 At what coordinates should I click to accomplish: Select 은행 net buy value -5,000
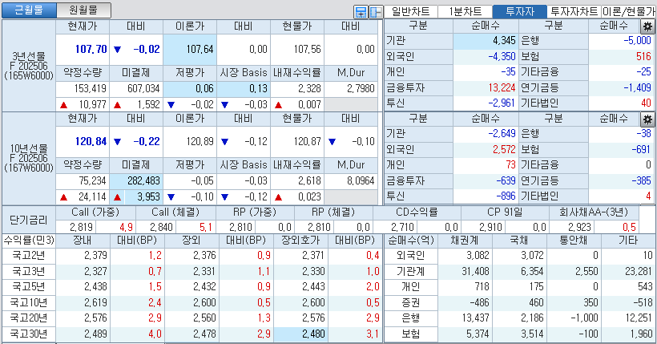click(621, 41)
